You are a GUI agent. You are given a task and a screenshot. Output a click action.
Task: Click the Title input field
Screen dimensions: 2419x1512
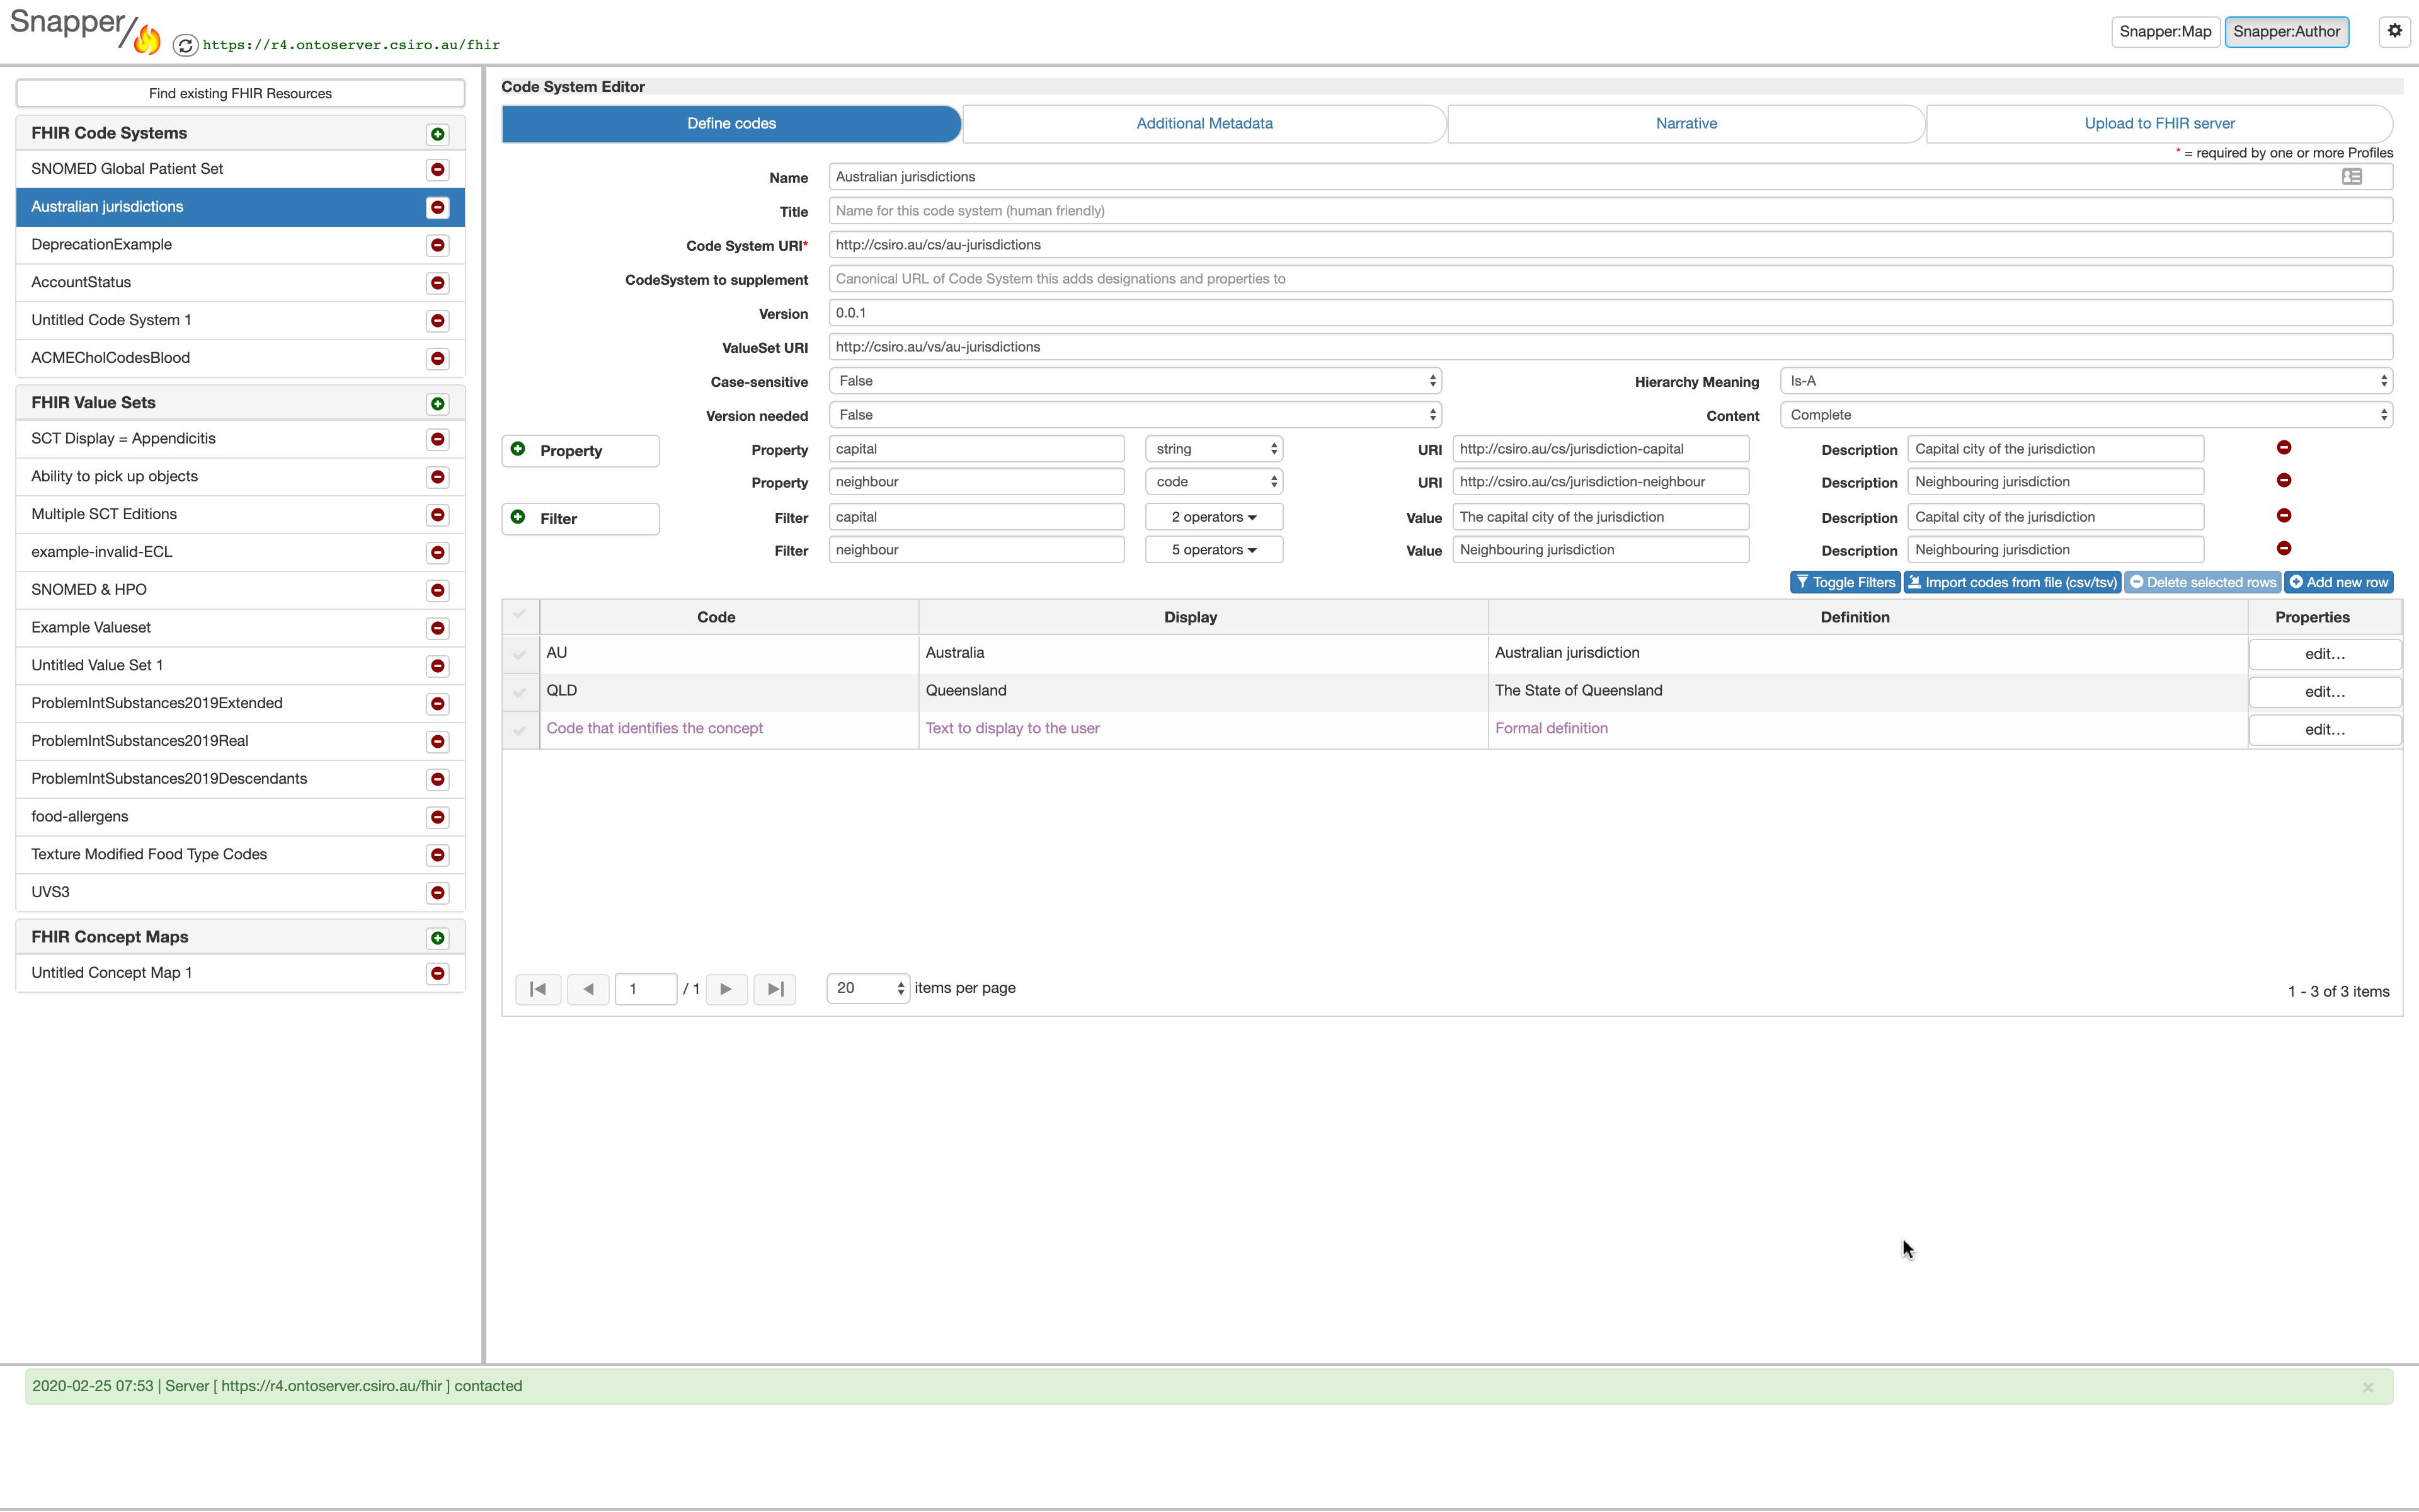tap(1610, 211)
